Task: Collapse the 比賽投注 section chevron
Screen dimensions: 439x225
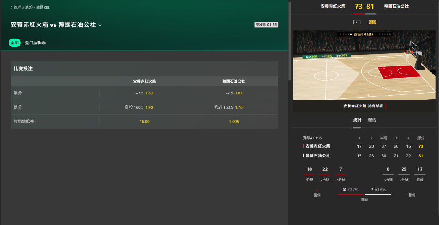Action: coord(273,69)
